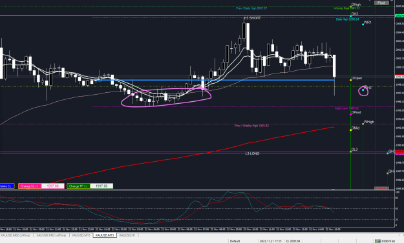Edit the stop loss value field 1997.68
This screenshot has width=404, height=243.
52,186
